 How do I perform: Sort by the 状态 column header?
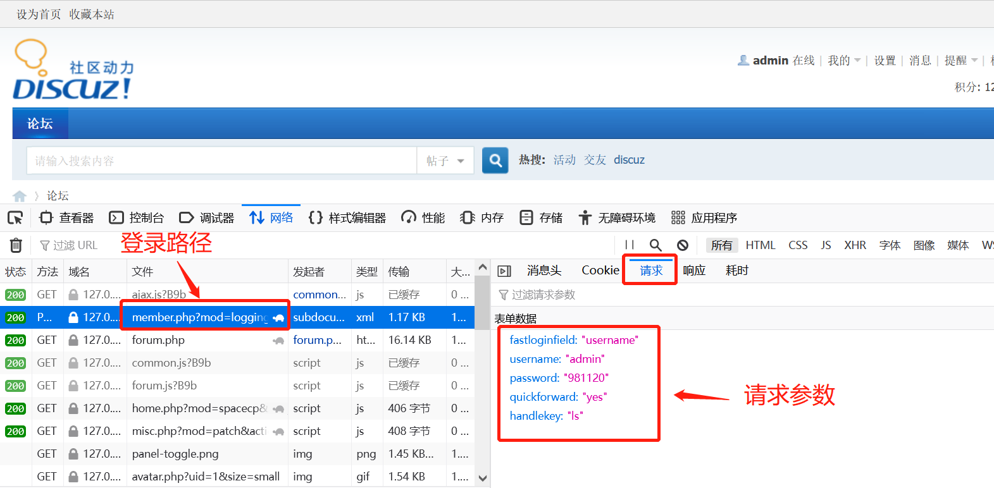click(x=16, y=272)
